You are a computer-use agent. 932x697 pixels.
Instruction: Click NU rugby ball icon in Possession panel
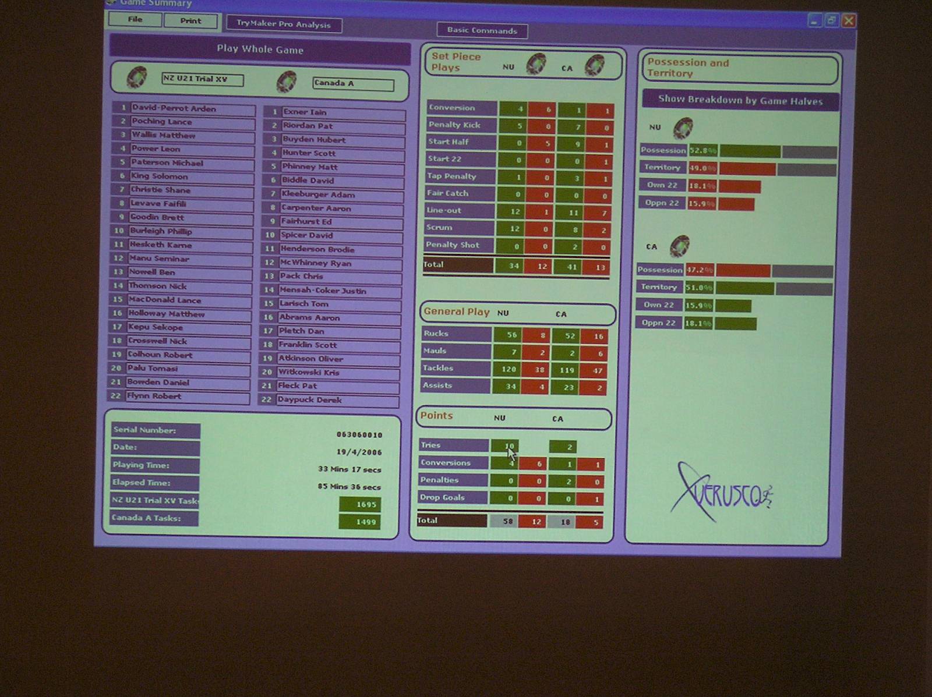683,128
